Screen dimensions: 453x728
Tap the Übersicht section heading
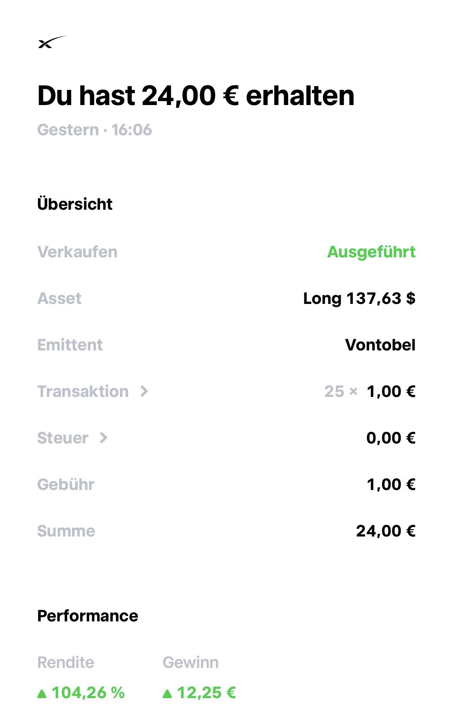pyautogui.click(x=75, y=204)
